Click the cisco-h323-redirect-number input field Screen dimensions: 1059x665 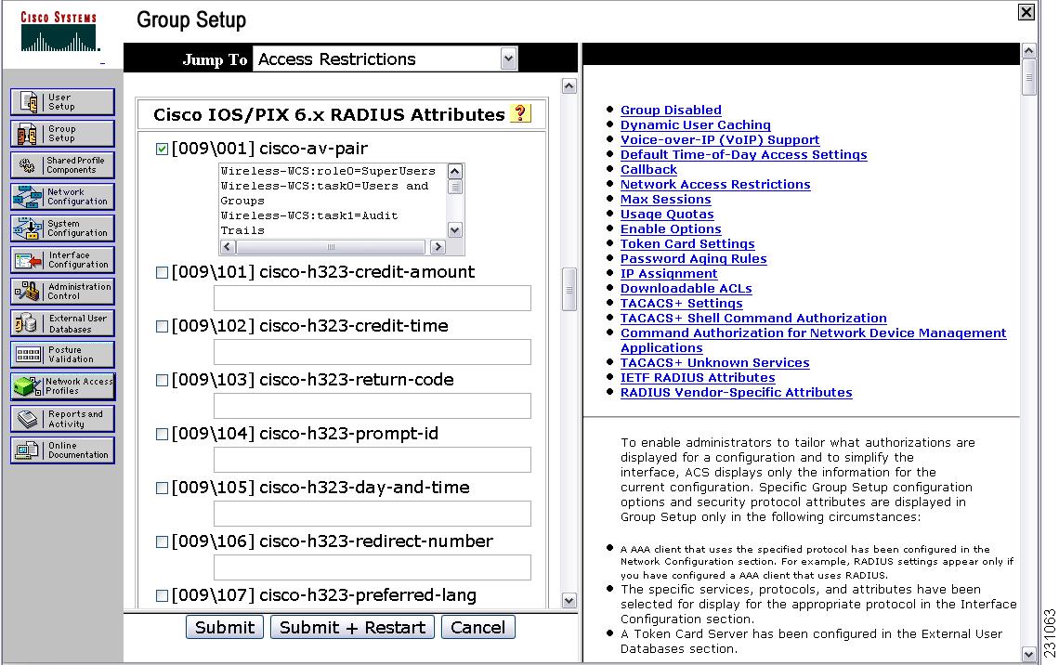373,567
